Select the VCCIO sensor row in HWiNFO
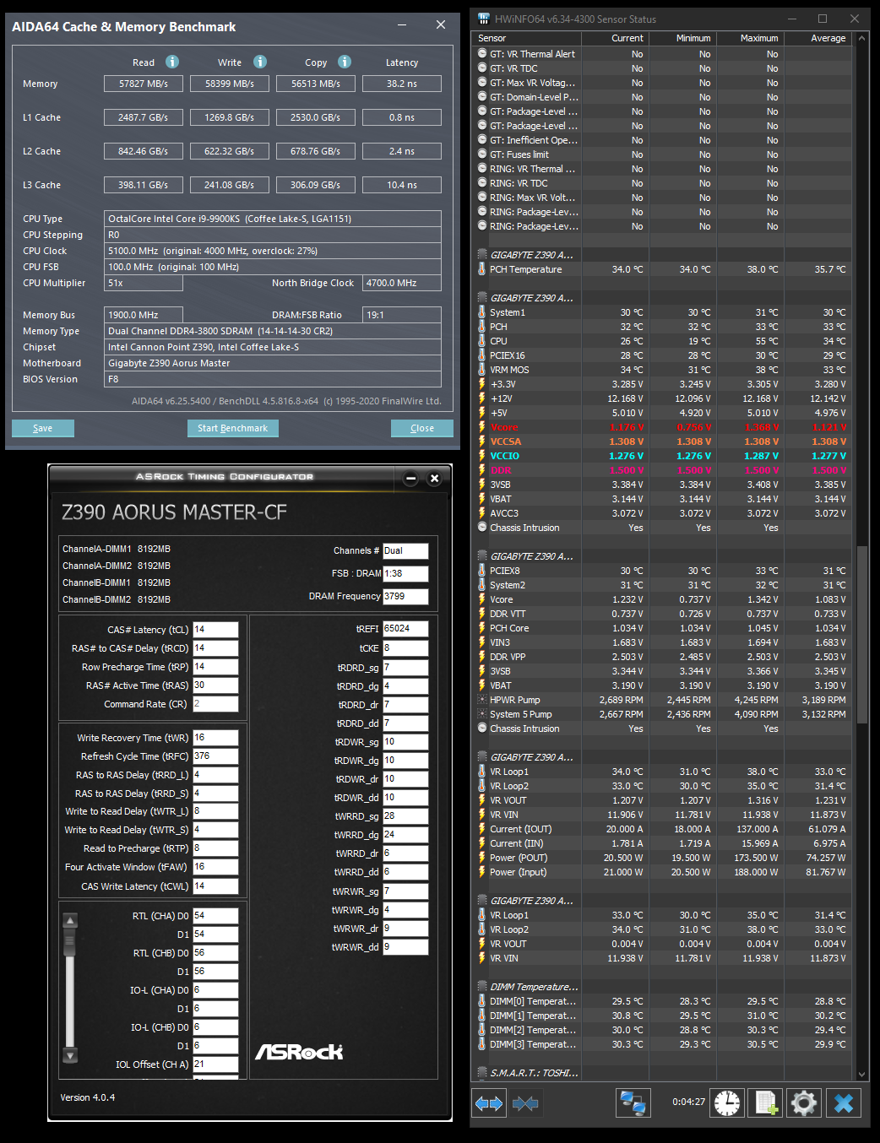The image size is (880, 1143). coord(663,456)
